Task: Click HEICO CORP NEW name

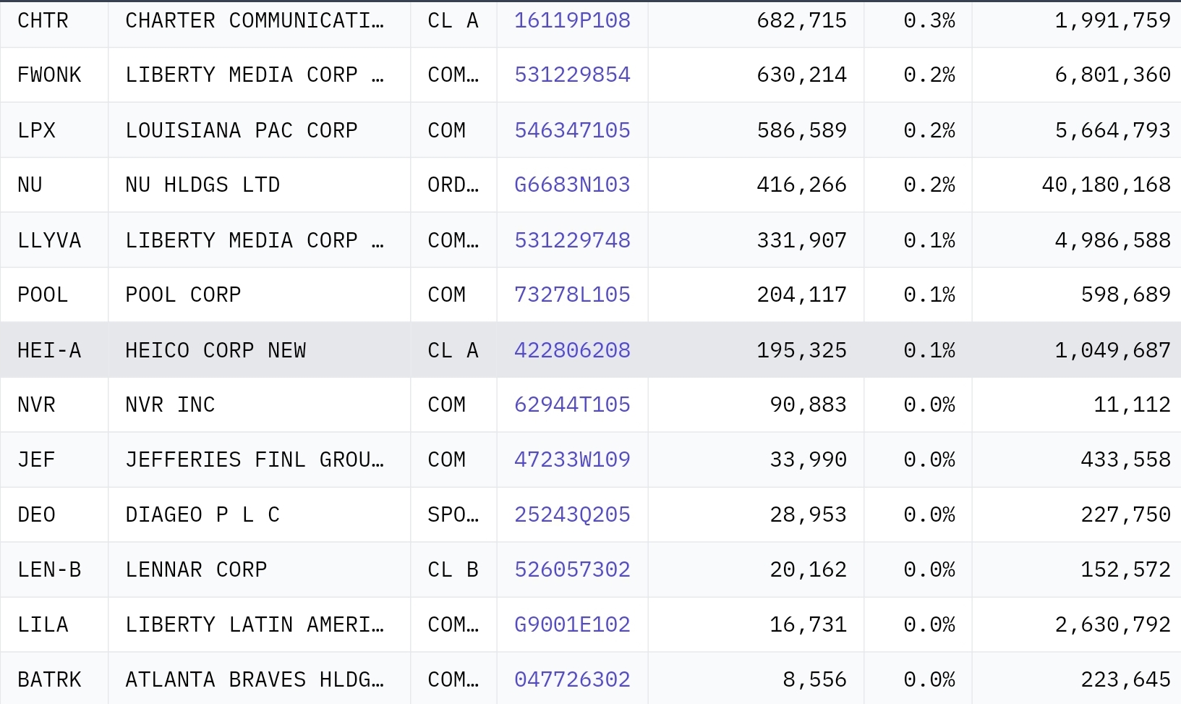Action: click(x=216, y=350)
